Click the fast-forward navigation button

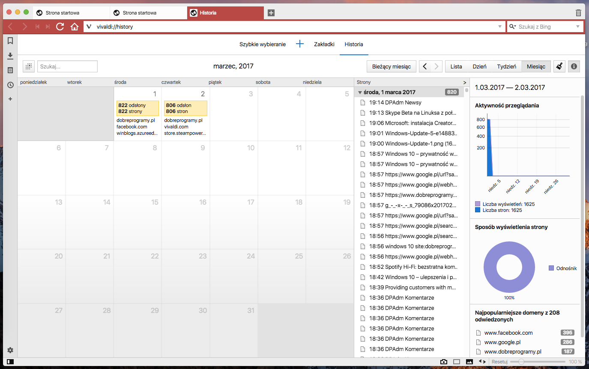pos(48,27)
